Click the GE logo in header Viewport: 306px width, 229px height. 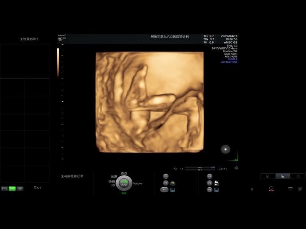click(60, 39)
